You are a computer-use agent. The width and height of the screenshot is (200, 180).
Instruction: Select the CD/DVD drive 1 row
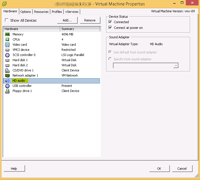[51, 70]
